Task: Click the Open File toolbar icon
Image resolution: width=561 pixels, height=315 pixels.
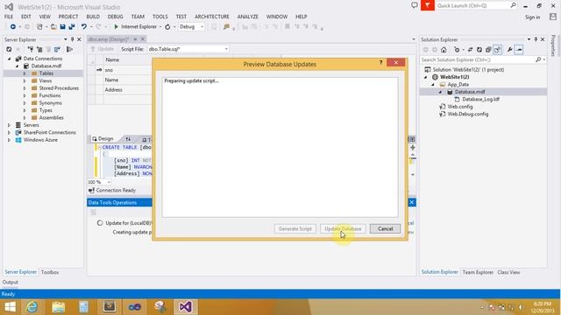Action: (x=53, y=27)
